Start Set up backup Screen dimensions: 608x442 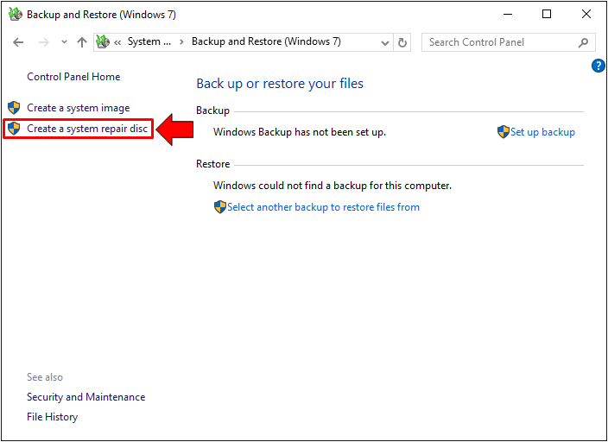(541, 132)
